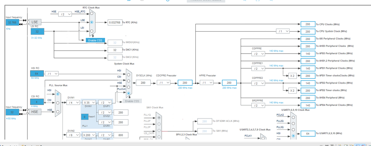371x146 pixels.
Task: Open the DIVM2 /8 divider dropdown
Action: pyautogui.click(x=73, y=135)
